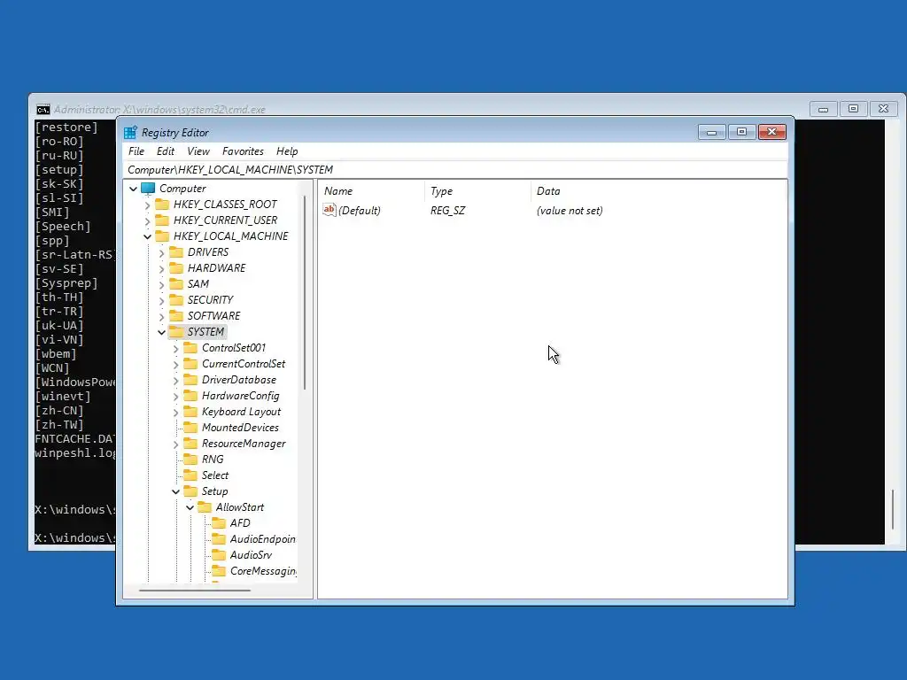Click the Setup folder icon
907x680 pixels.
pos(190,491)
